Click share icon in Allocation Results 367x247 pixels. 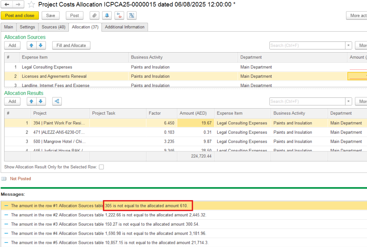tap(57, 101)
